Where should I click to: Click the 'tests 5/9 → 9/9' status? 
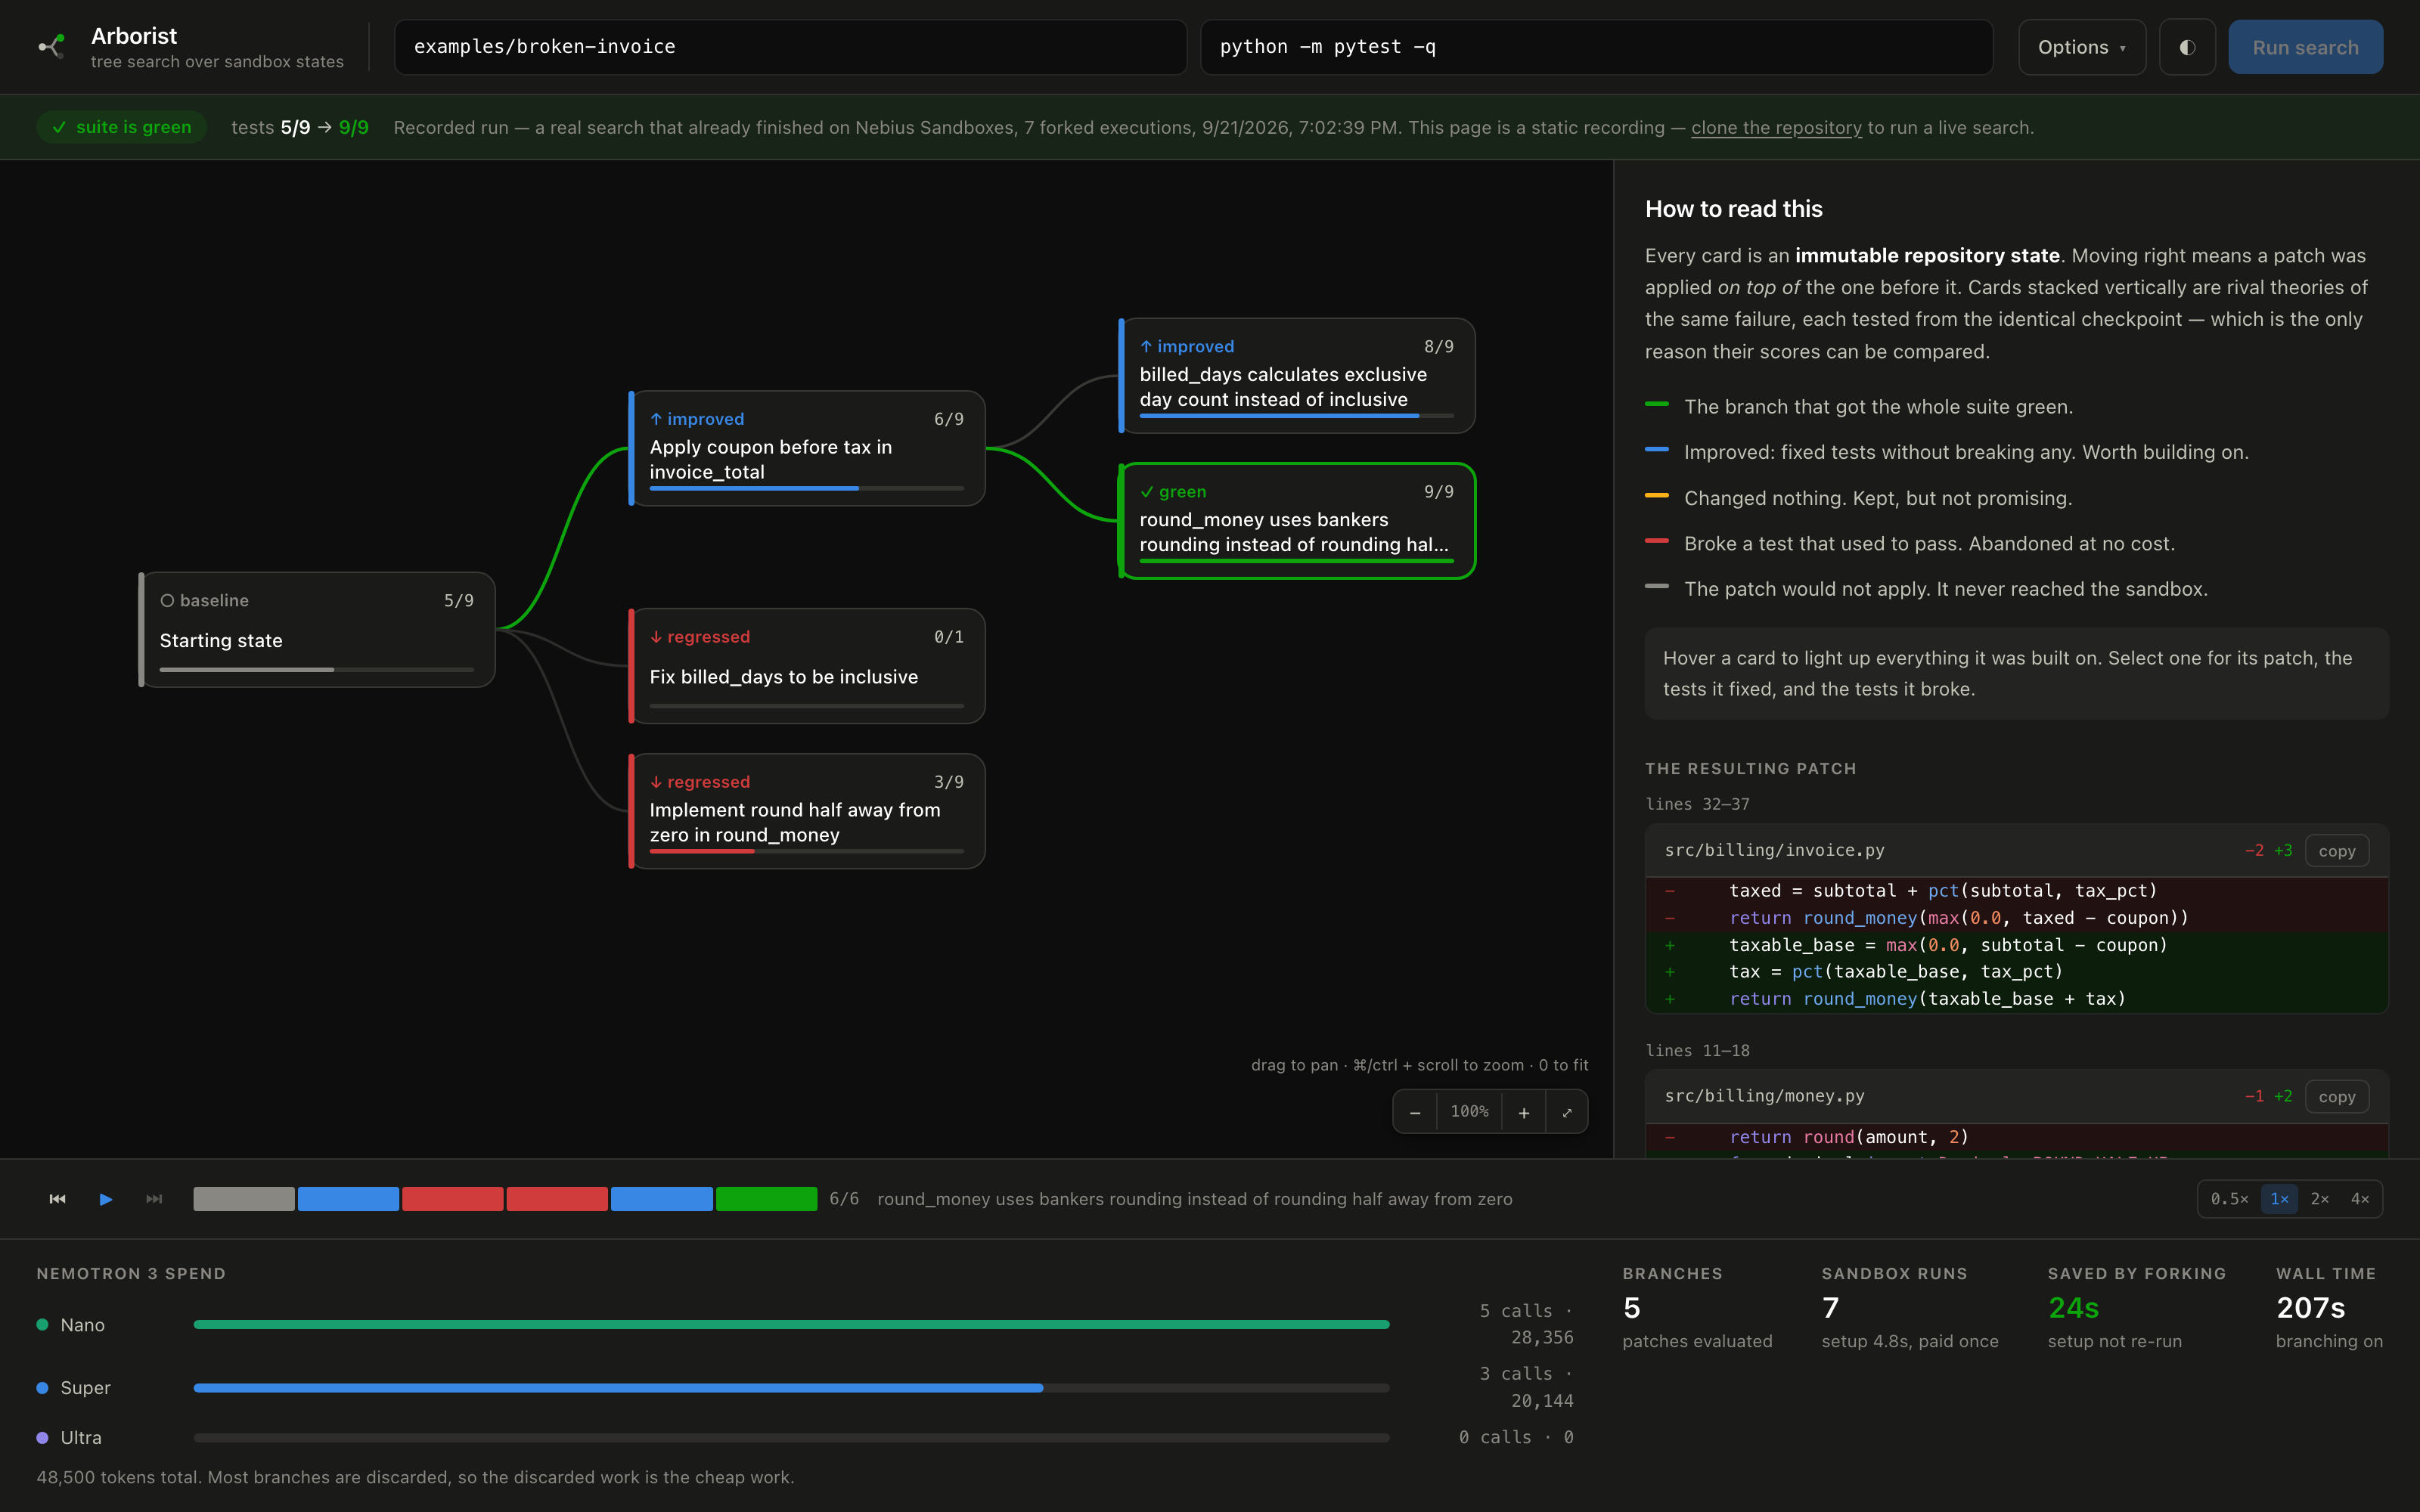300,128
